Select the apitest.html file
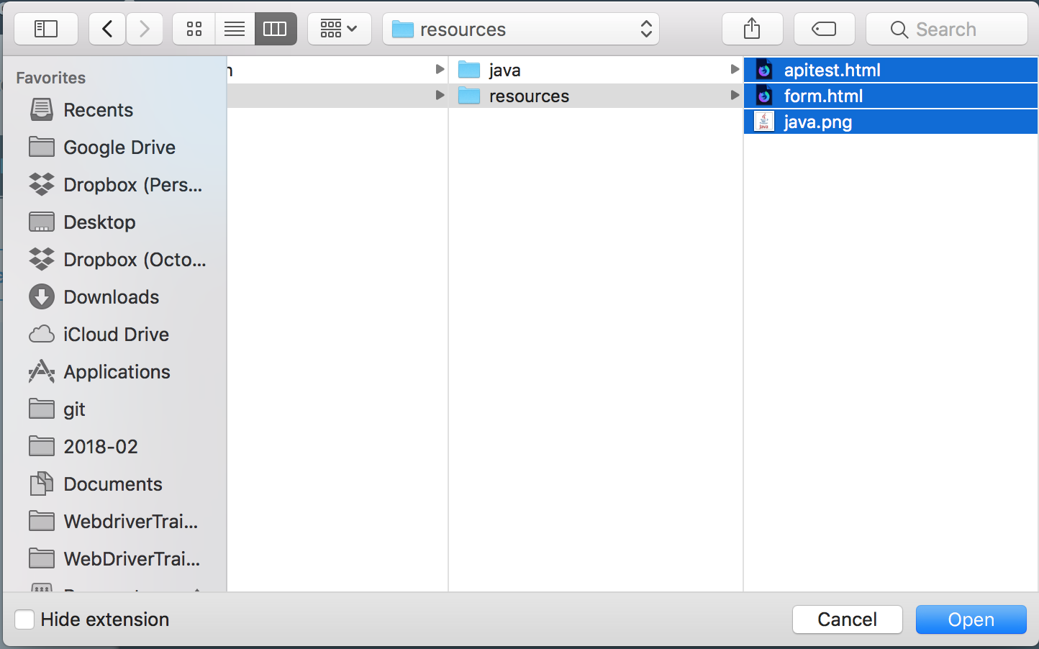Viewport: 1039px width, 649px height. (832, 70)
